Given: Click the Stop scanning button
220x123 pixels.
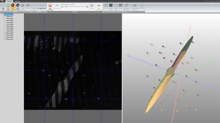Looking at the screenshot, I should point(50,7).
